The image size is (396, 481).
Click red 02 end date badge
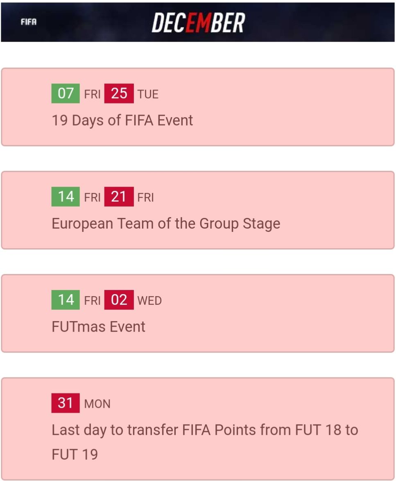tap(119, 300)
